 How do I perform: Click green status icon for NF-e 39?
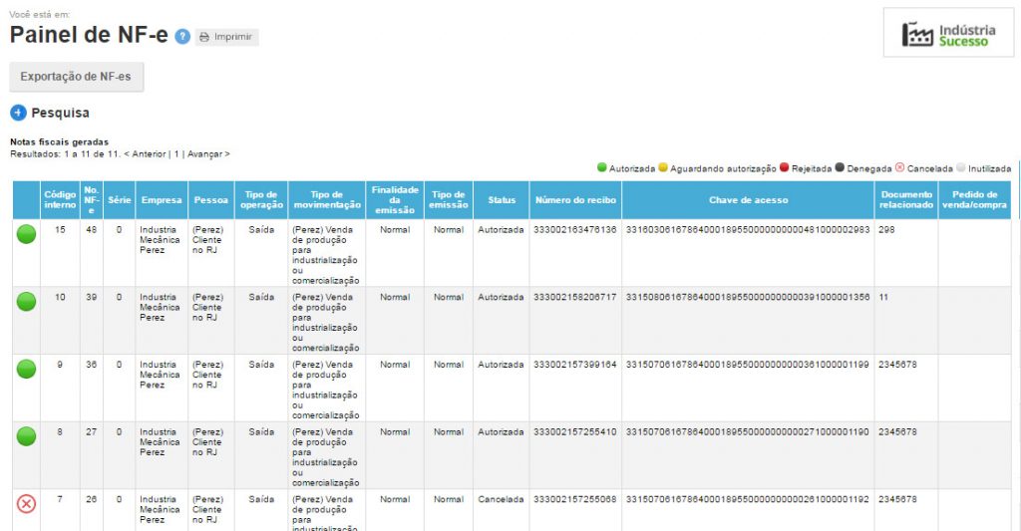tap(26, 302)
